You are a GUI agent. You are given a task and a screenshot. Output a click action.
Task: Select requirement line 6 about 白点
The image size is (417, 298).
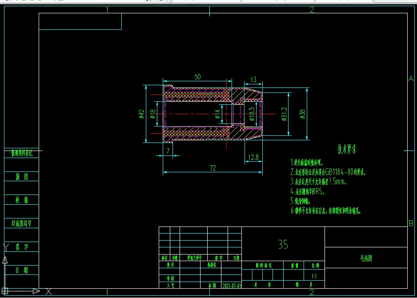[x=326, y=211]
